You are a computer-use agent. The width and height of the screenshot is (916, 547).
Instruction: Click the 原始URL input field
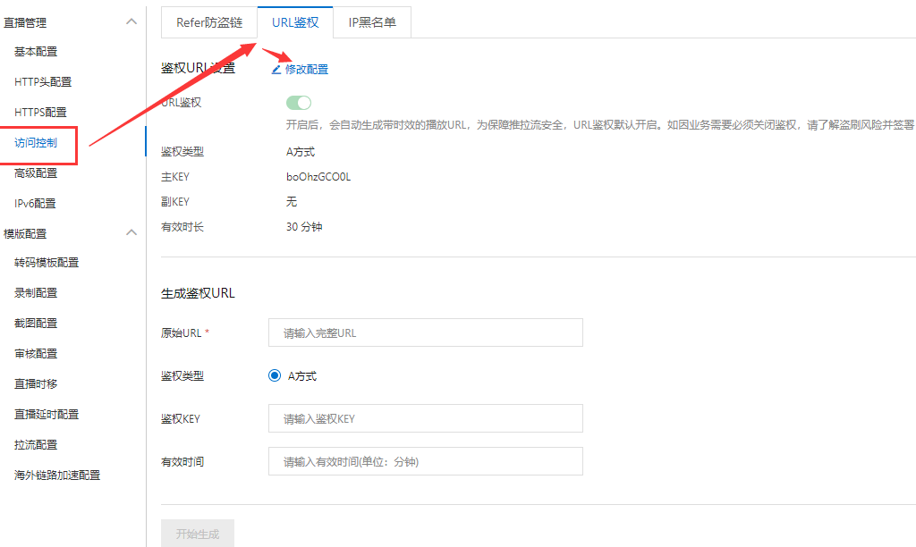(425, 332)
